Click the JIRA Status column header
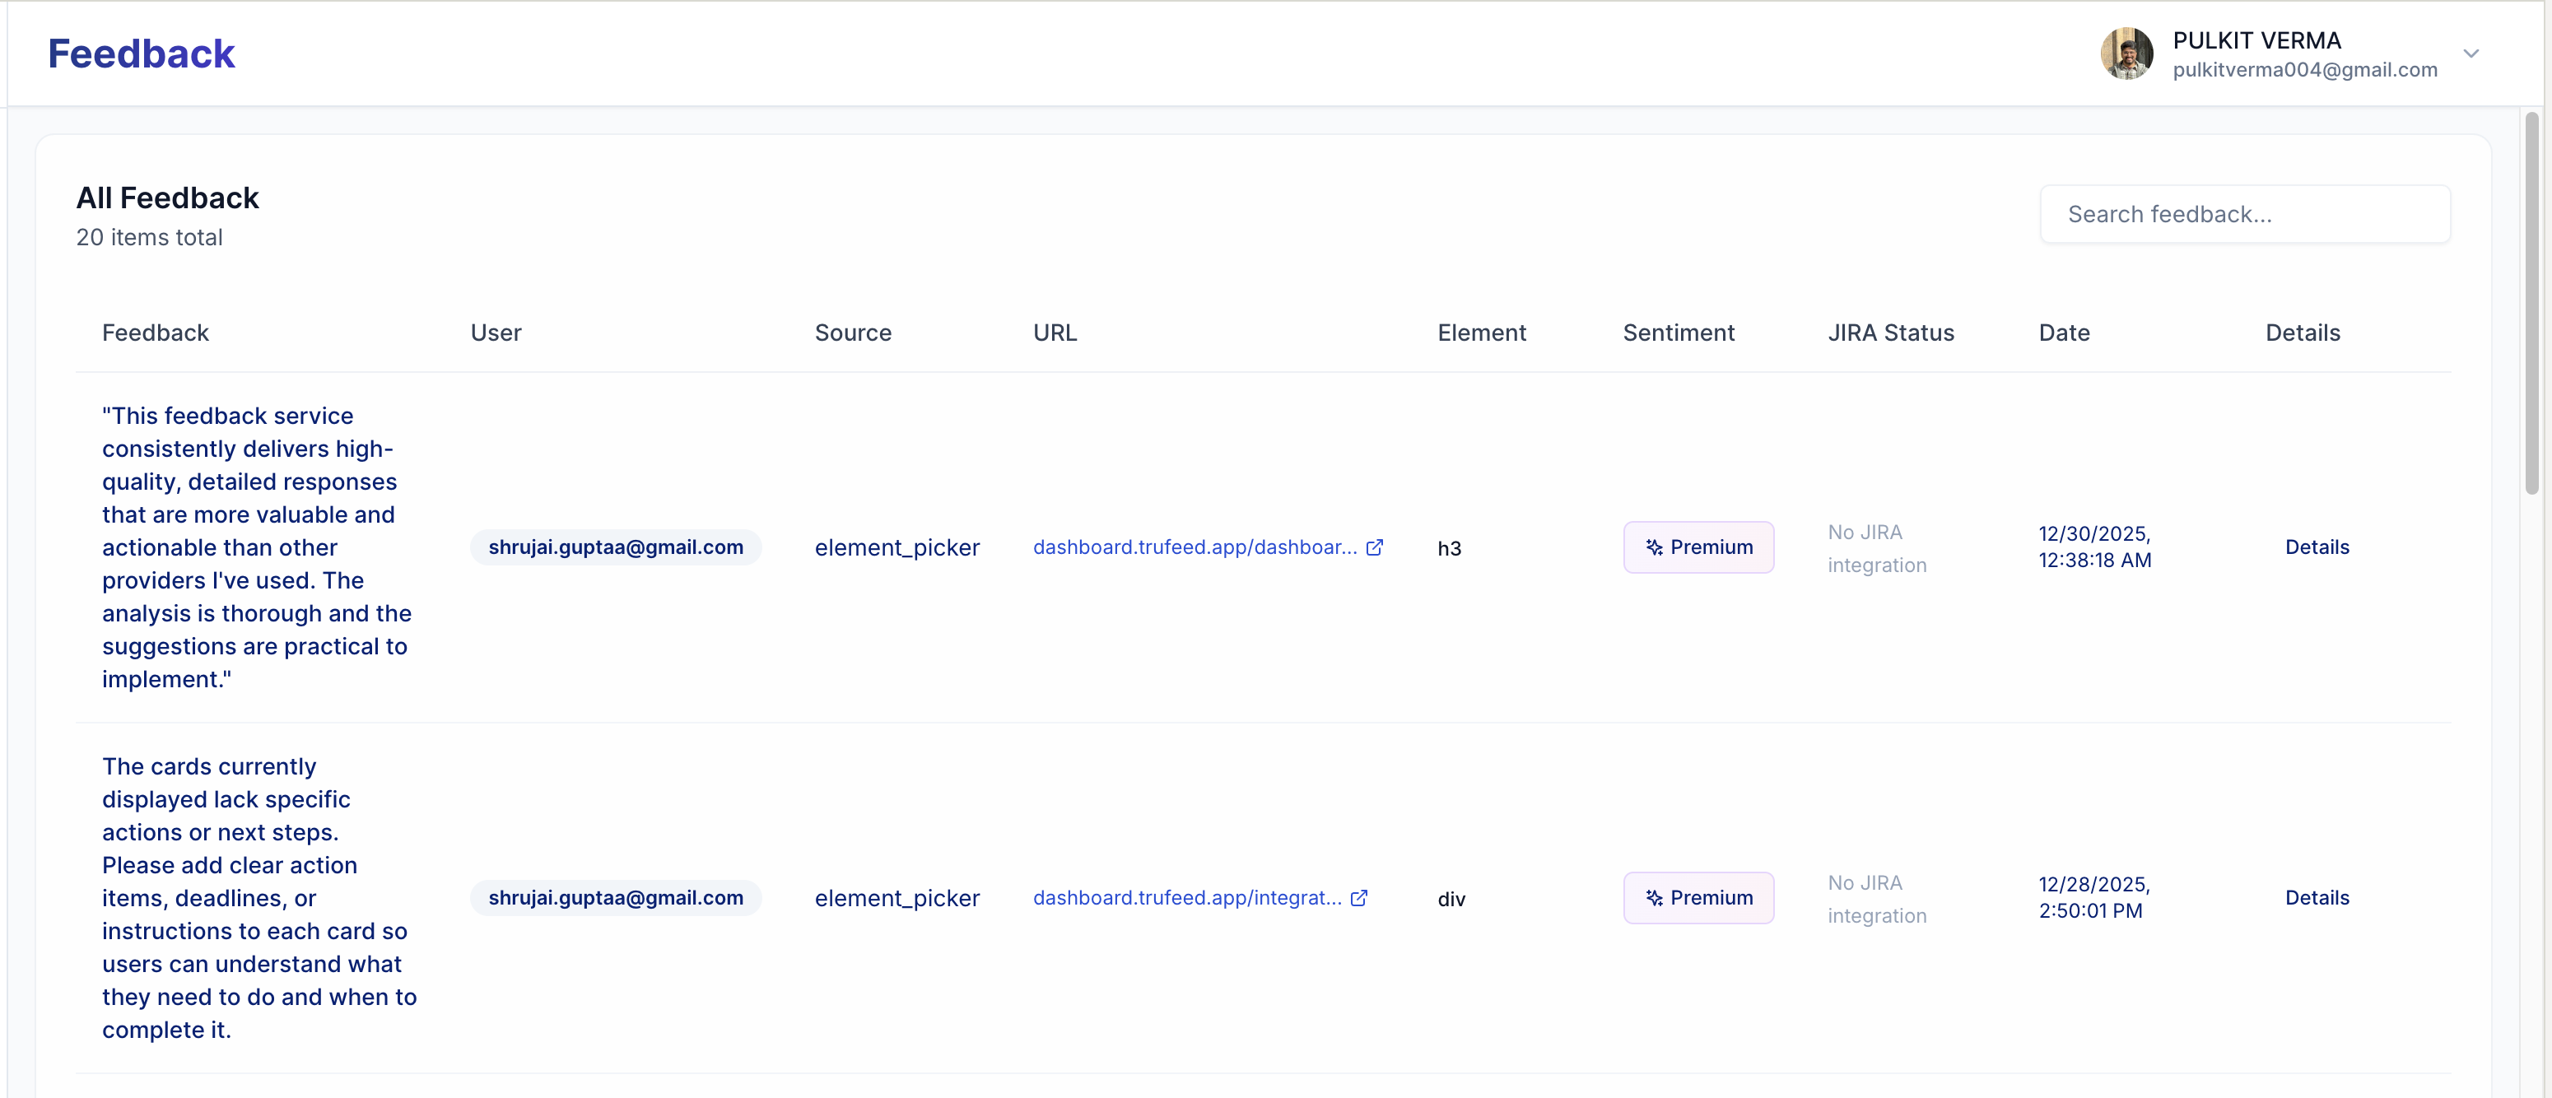2552x1098 pixels. tap(1890, 333)
